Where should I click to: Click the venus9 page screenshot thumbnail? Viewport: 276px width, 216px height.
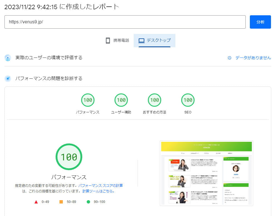(x=206, y=173)
